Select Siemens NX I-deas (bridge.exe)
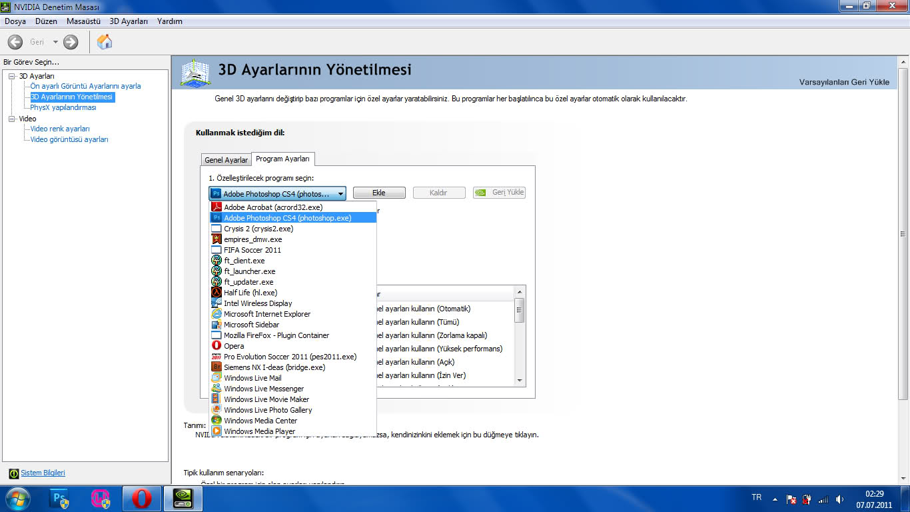This screenshot has height=512, width=910. click(x=293, y=367)
